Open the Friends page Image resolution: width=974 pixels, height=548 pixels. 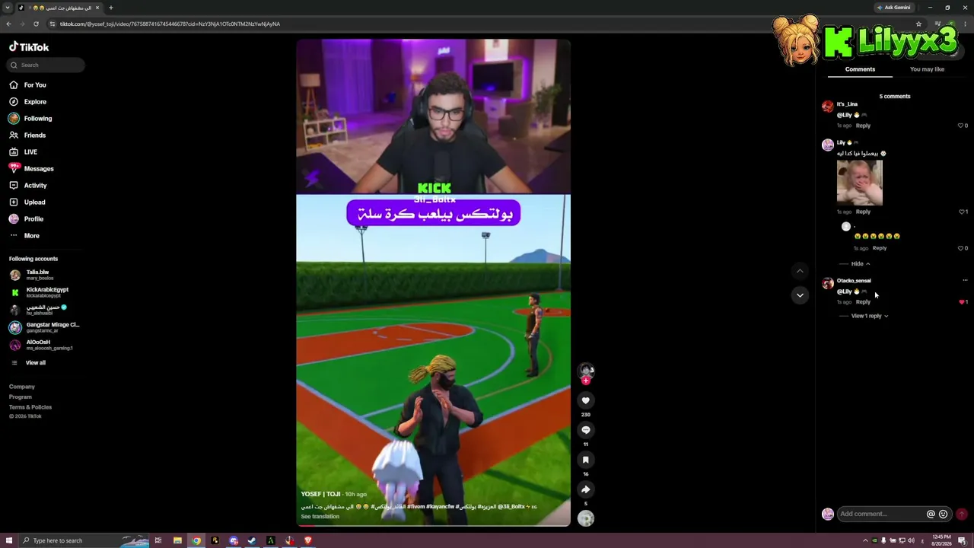tap(28, 135)
